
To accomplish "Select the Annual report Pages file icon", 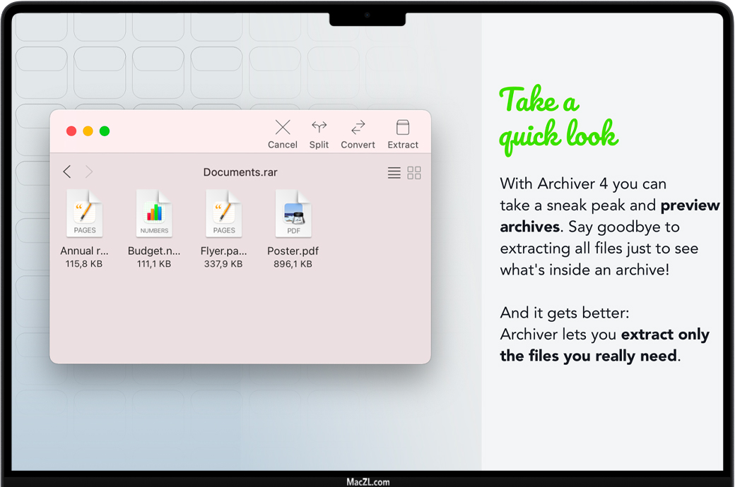I will [85, 213].
